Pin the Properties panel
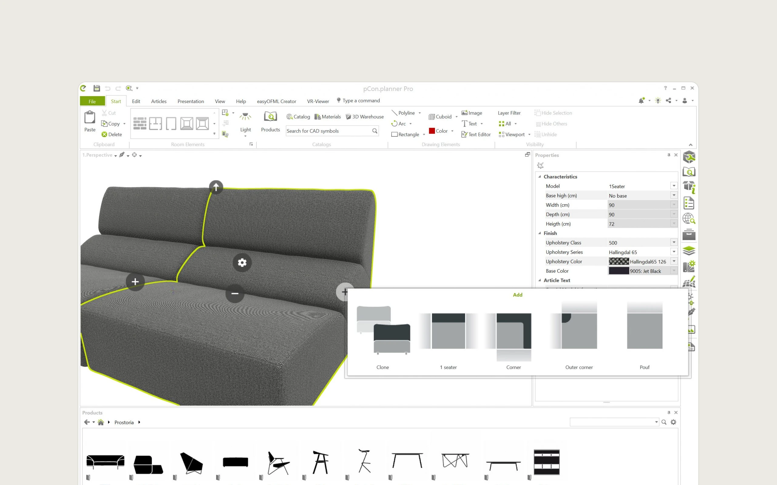The height and width of the screenshot is (485, 777). [669, 155]
